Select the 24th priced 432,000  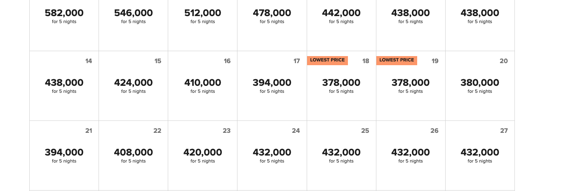[x=272, y=156]
